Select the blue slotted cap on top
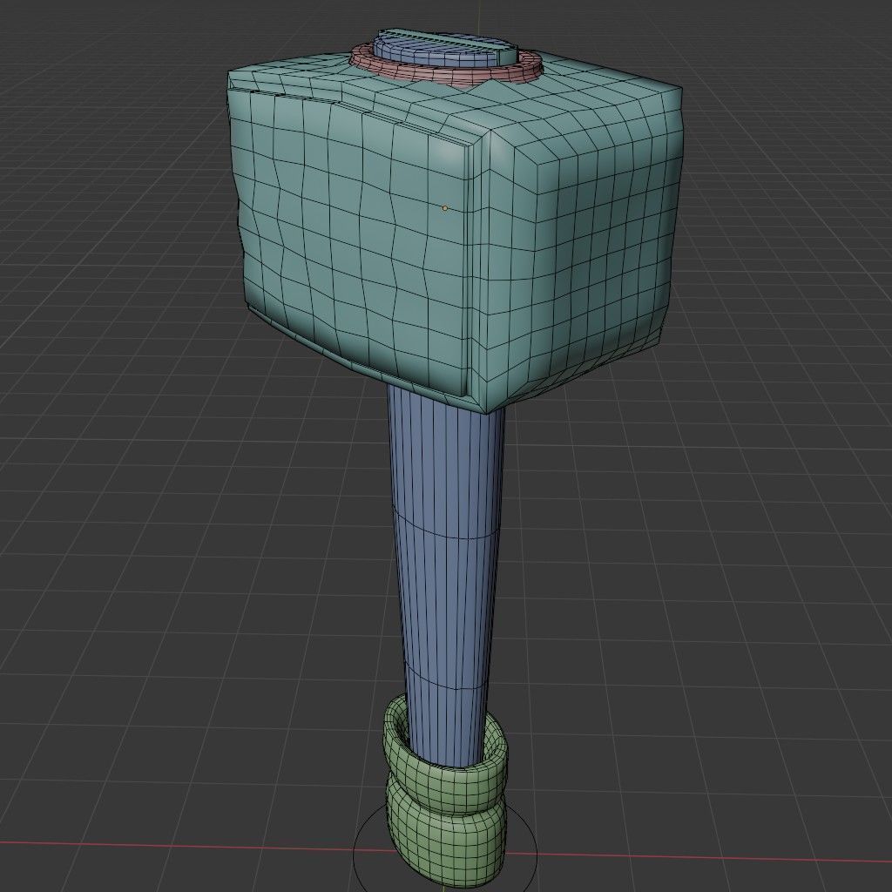This screenshot has width=892, height=892. point(445,47)
